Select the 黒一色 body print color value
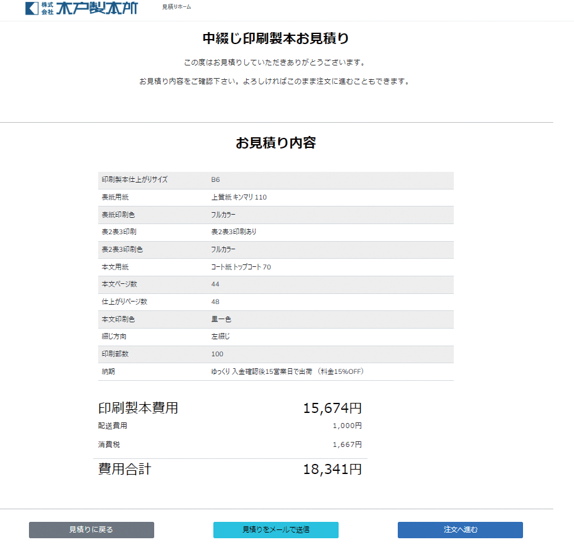The image size is (574, 559). coord(221,320)
